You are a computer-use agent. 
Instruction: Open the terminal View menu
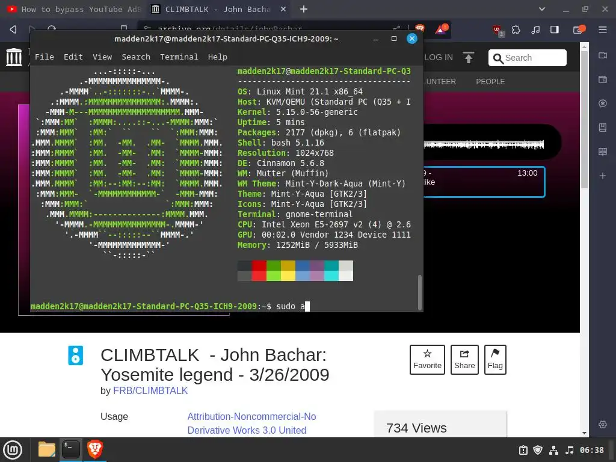102,57
